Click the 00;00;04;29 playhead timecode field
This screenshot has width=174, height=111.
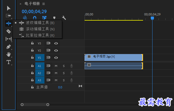(34, 11)
